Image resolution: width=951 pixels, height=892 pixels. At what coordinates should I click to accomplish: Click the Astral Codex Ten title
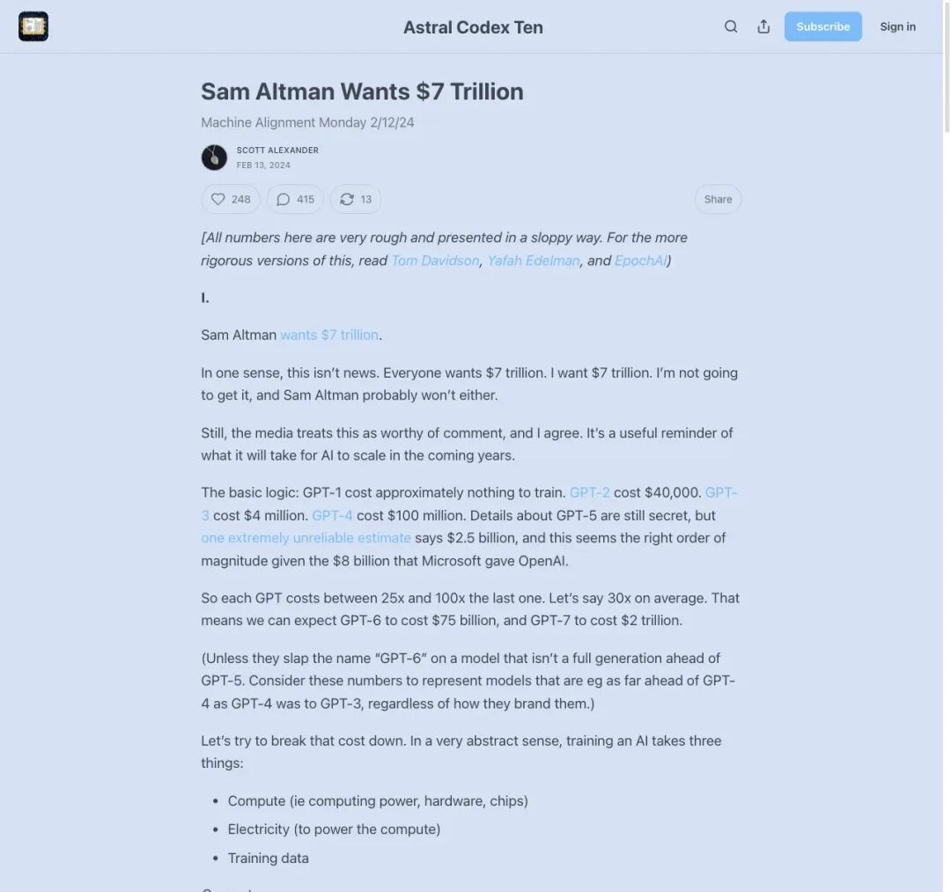(473, 27)
